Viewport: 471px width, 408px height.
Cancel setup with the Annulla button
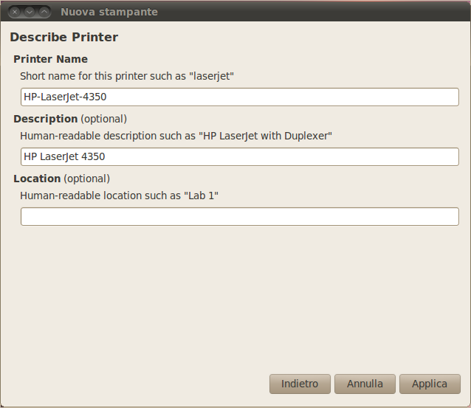365,384
